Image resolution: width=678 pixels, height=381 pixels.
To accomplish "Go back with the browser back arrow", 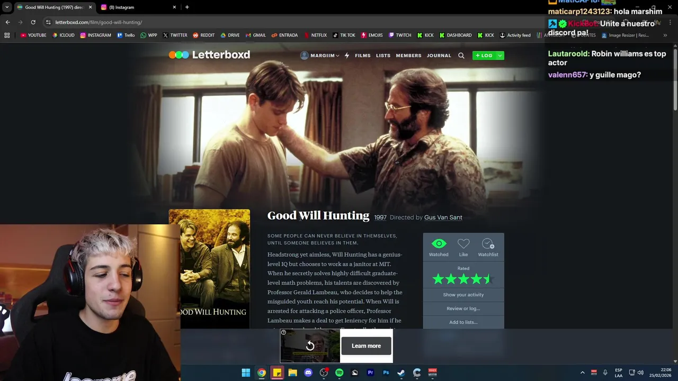I will click(7, 22).
